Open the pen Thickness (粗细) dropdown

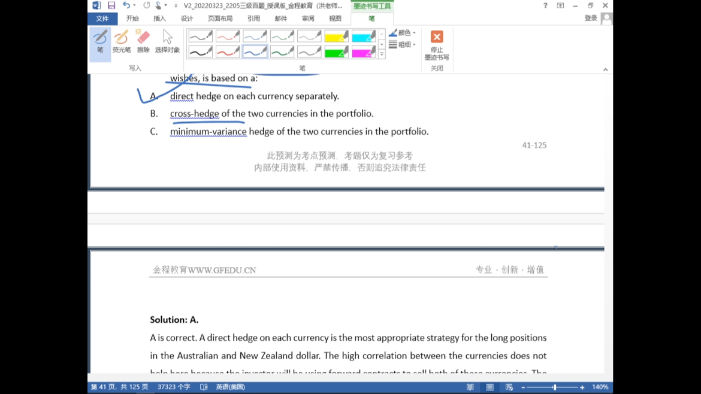pos(403,45)
